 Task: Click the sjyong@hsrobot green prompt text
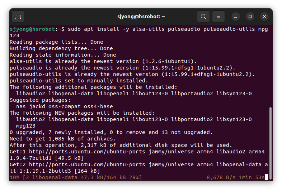point(32,29)
